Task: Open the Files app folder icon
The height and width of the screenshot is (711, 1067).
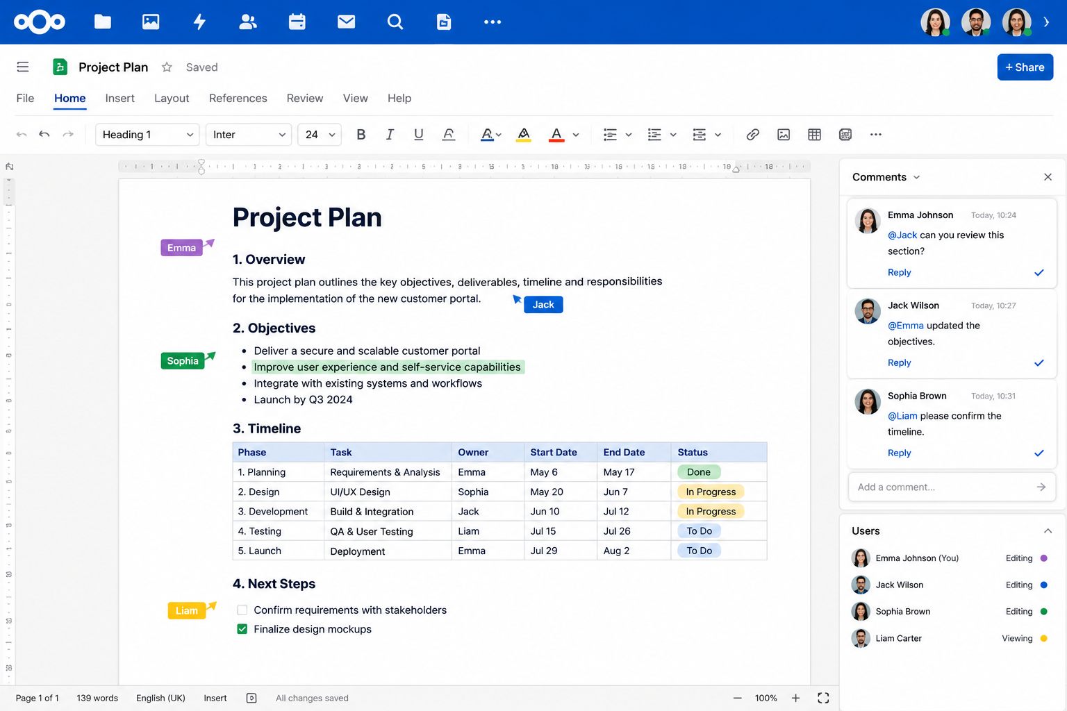Action: (x=103, y=22)
